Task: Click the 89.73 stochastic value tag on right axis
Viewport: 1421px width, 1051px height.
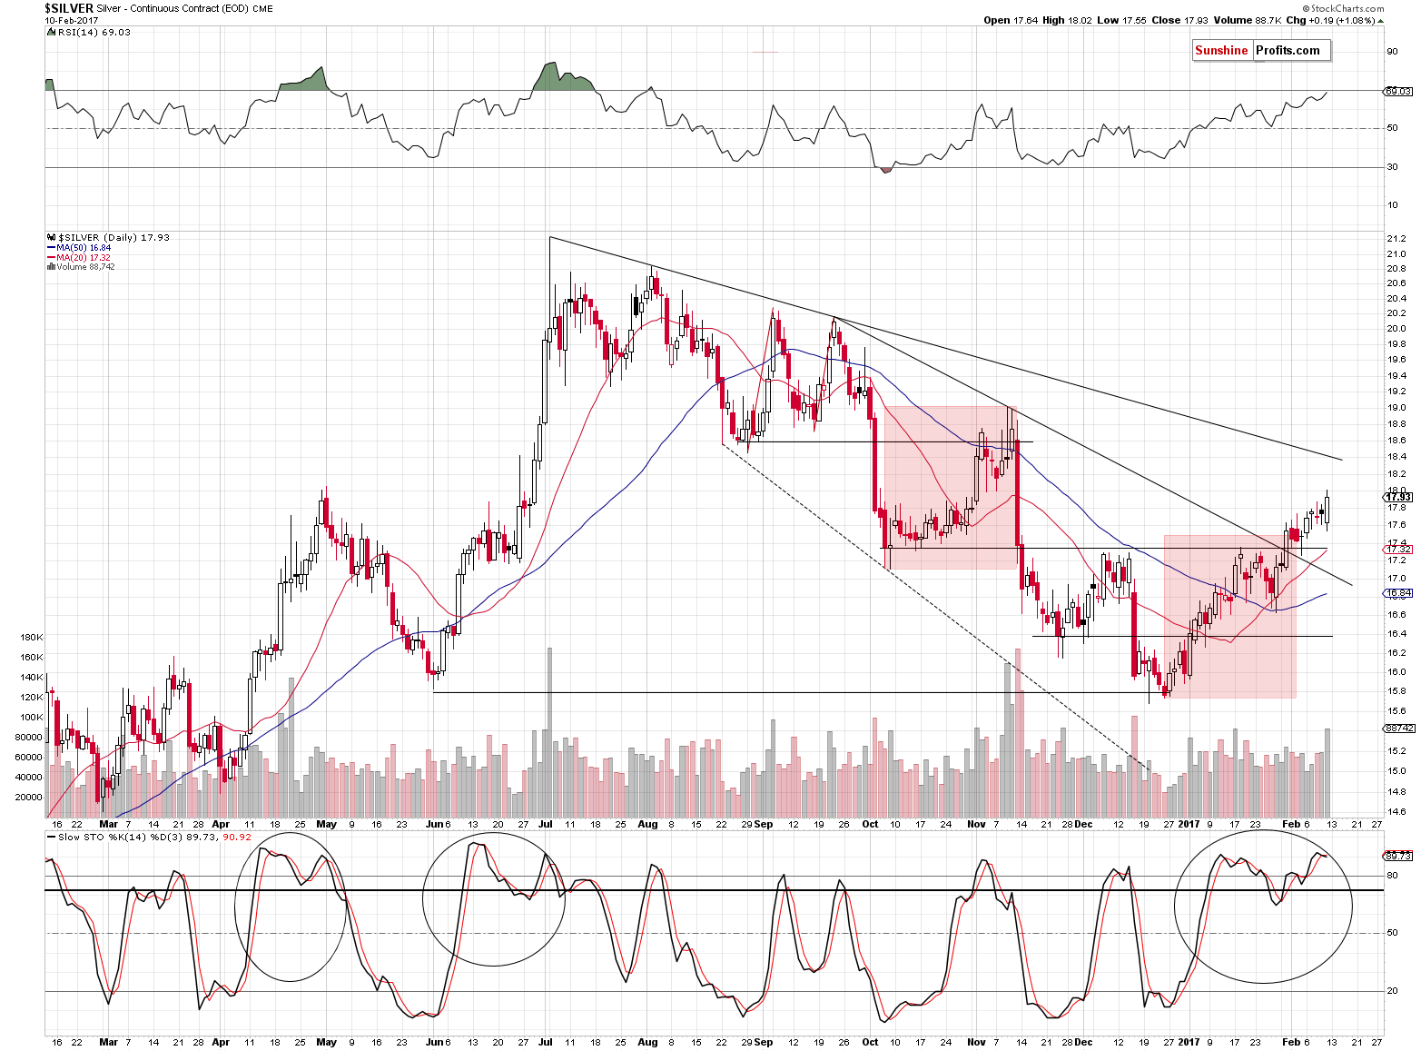Action: click(1398, 856)
